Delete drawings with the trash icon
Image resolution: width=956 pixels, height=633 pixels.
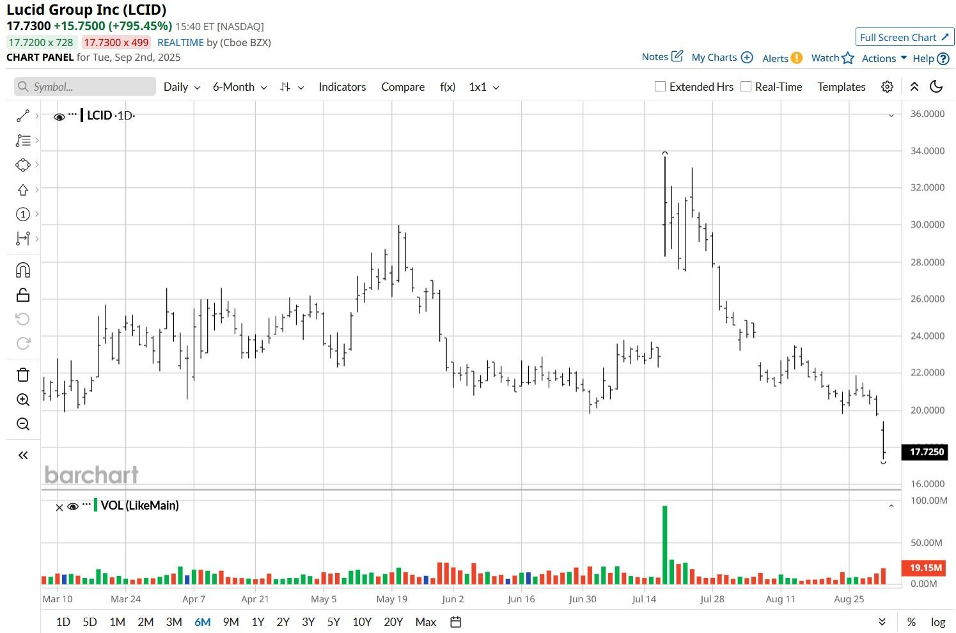pyautogui.click(x=23, y=375)
